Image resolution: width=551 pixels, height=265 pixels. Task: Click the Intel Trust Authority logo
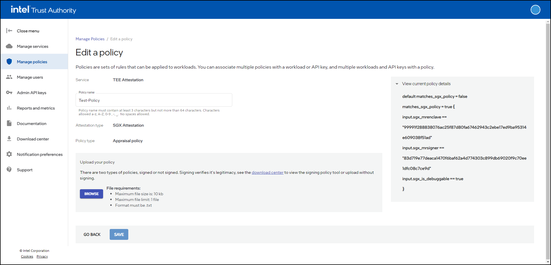click(44, 10)
